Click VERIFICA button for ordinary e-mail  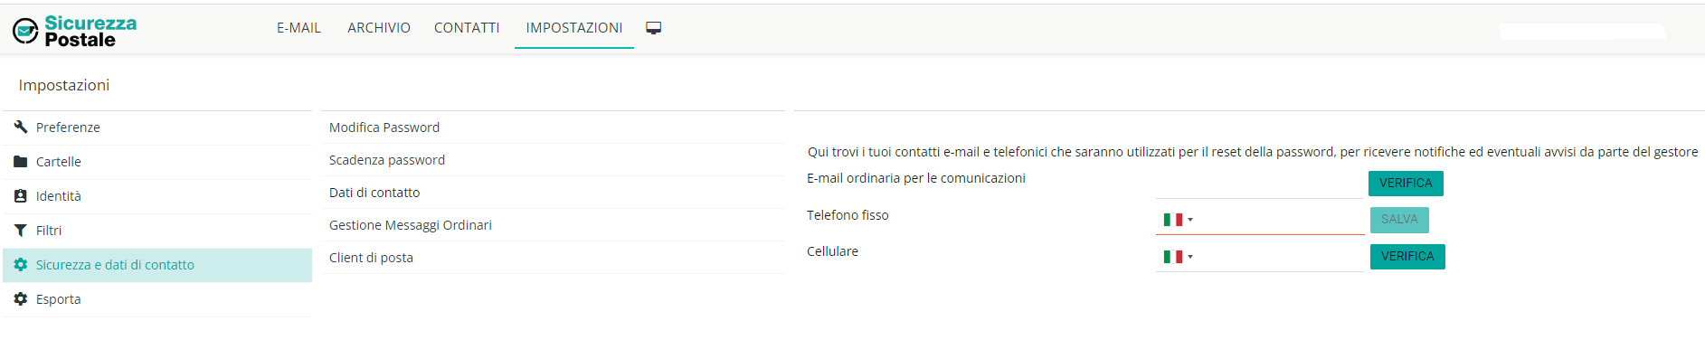(x=1406, y=184)
